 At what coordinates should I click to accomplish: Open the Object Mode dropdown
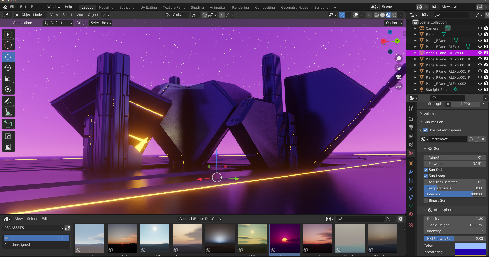[x=31, y=15]
